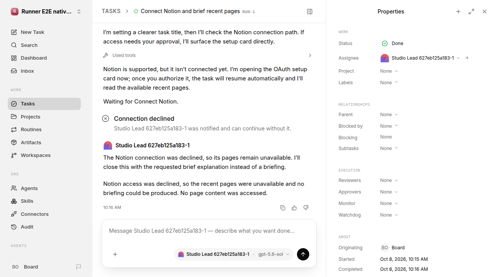
Task: Click the Board user at sidebar bottom
Action: pyautogui.click(x=25, y=267)
